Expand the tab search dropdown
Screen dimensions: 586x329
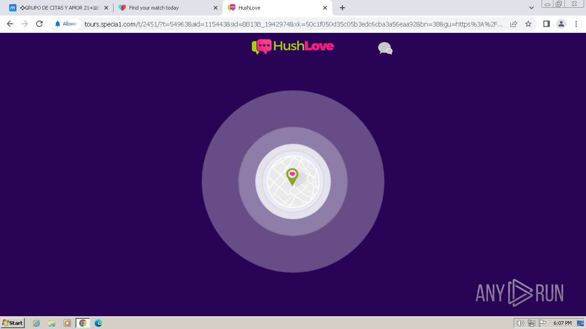[x=532, y=8]
